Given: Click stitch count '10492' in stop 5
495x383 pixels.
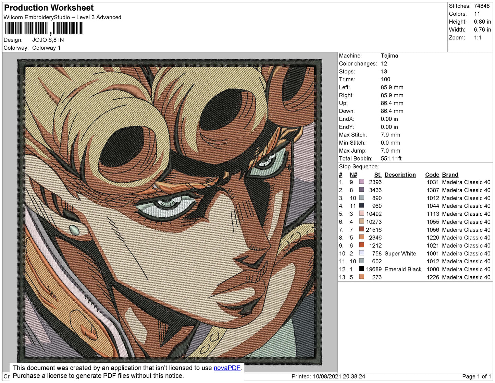Looking at the screenshot, I should (374, 214).
